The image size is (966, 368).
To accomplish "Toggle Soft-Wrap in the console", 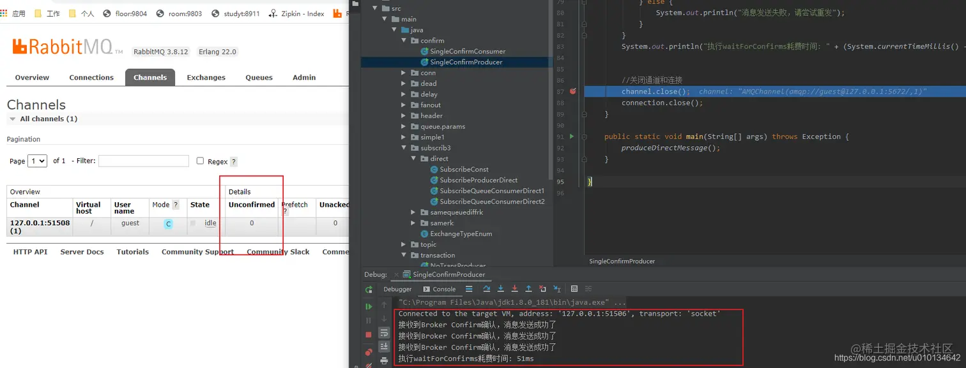I will pos(384,332).
